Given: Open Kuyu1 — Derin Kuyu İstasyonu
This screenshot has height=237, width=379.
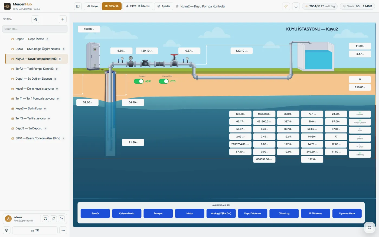Looking at the screenshot, I should [36, 89].
